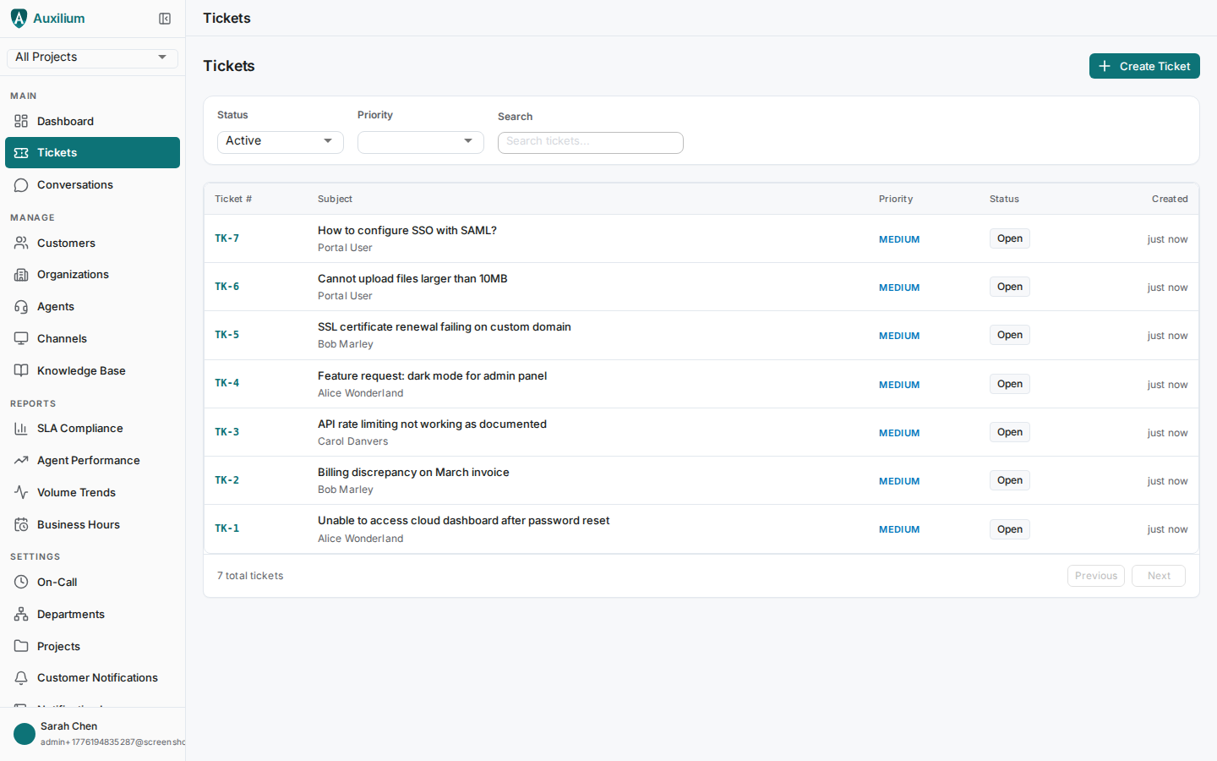Image resolution: width=1217 pixels, height=761 pixels.
Task: Open On-Call using the clock icon
Action: click(x=19, y=582)
